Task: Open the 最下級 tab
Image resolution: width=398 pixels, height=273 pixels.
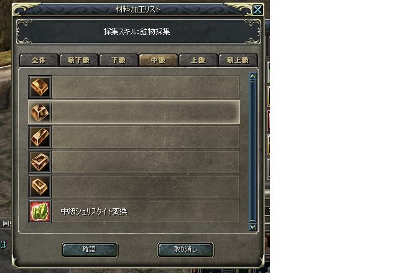Action: (79, 60)
